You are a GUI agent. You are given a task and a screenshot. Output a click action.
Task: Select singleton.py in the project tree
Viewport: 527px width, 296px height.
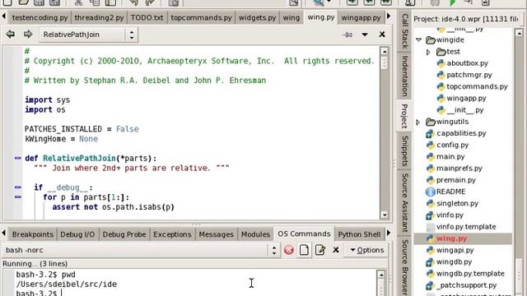[x=457, y=203]
